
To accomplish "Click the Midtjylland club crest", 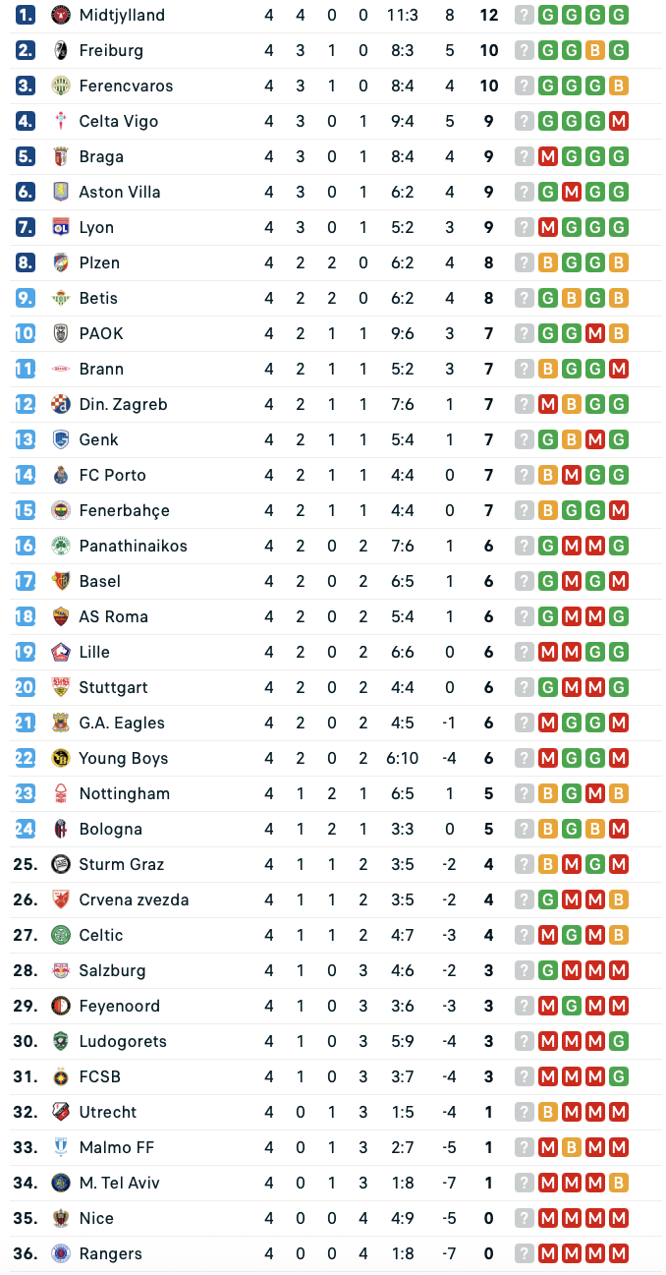I will pos(60,15).
